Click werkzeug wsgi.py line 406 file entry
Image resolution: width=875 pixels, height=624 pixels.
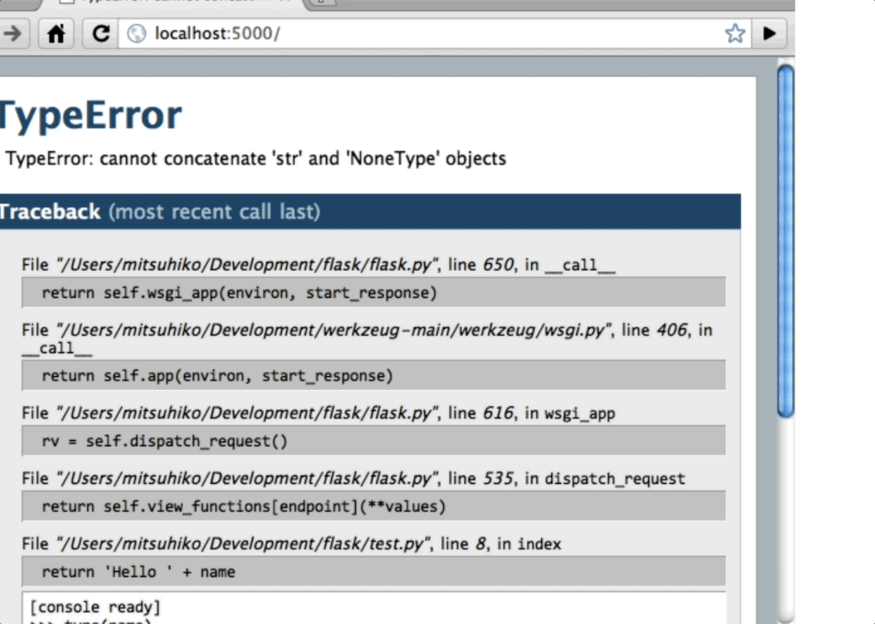[x=367, y=338]
